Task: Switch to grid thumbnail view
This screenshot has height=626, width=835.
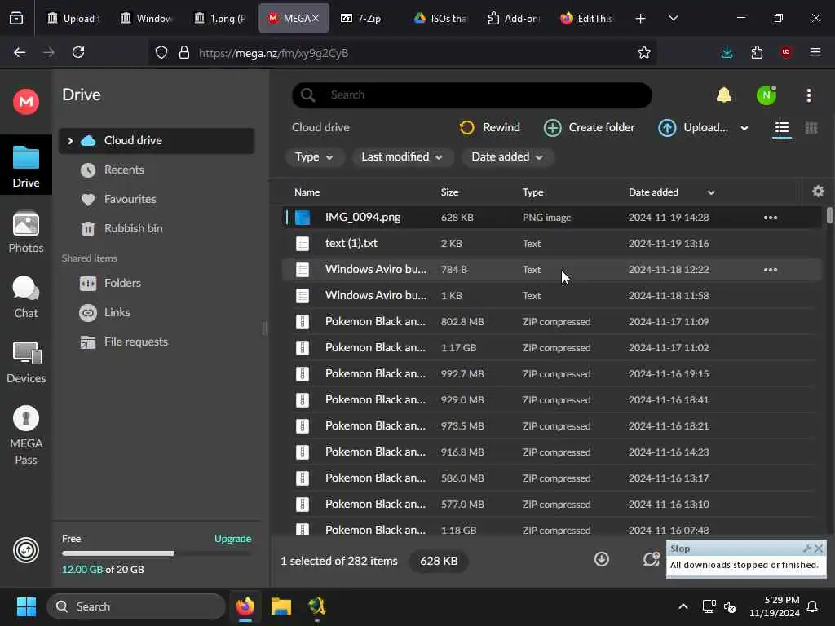Action: click(x=811, y=128)
